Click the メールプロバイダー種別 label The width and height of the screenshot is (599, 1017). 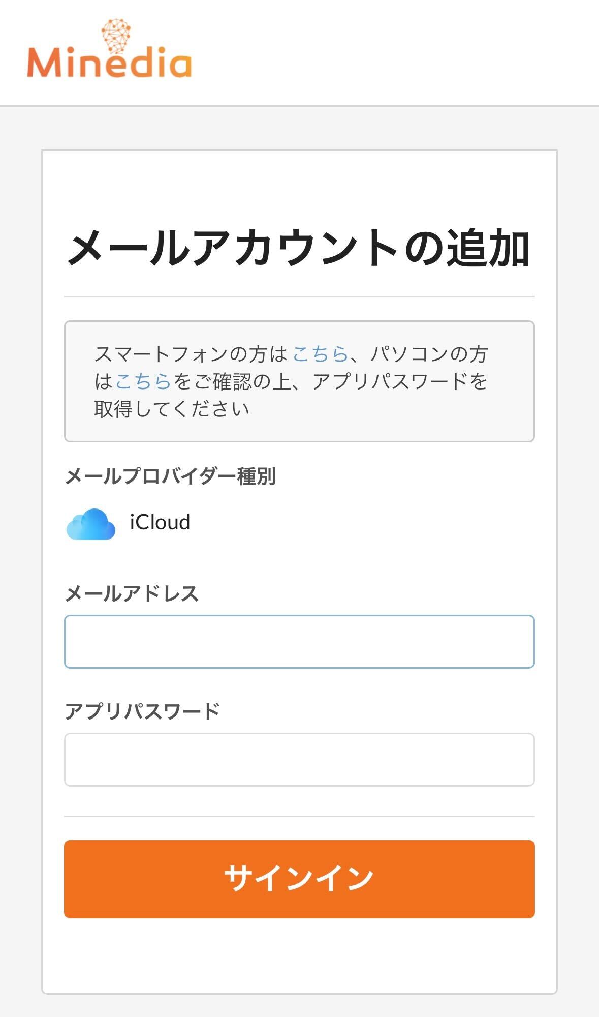(x=171, y=476)
